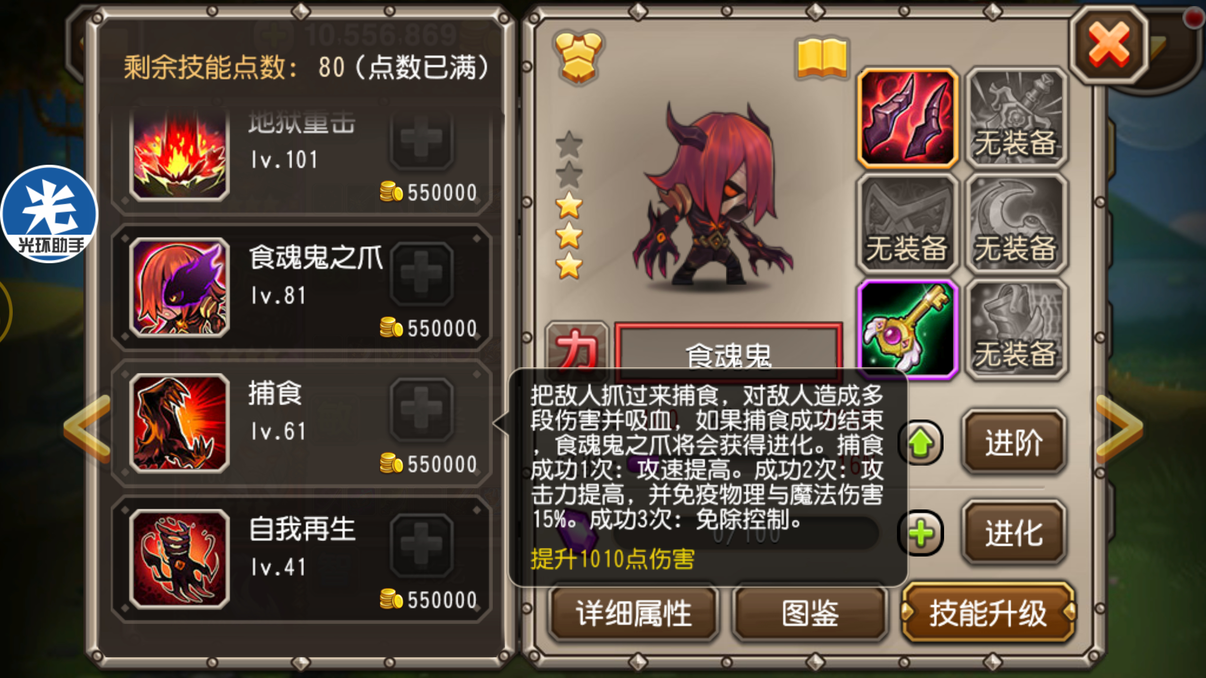The image size is (1206, 678).
Task: Select the empty 无装备 top-right equipment slot
Action: (1016, 118)
